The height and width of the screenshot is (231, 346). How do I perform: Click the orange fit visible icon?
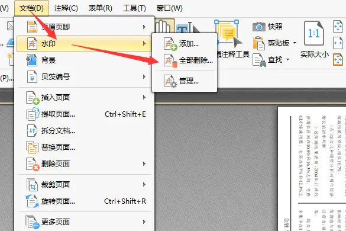[x=338, y=59]
